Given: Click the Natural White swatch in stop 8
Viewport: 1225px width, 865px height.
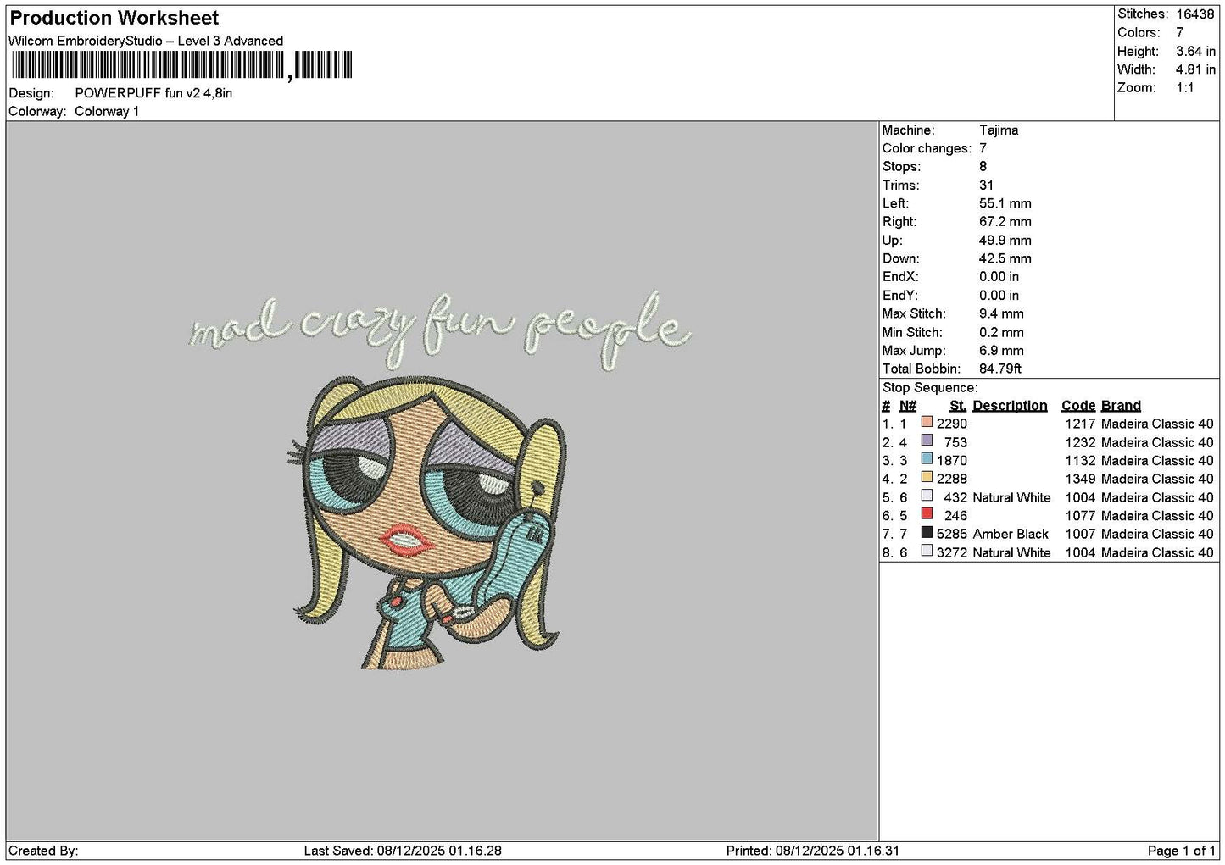Looking at the screenshot, I should (927, 551).
